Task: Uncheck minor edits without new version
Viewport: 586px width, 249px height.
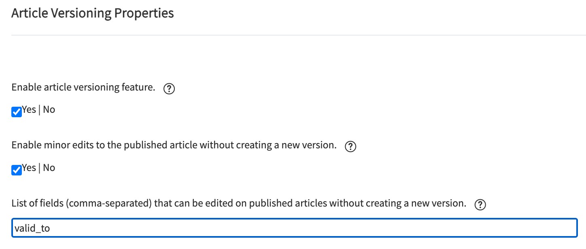Action: coord(17,170)
